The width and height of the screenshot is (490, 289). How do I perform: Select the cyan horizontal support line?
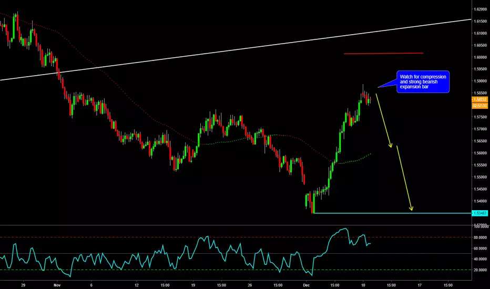392,213
